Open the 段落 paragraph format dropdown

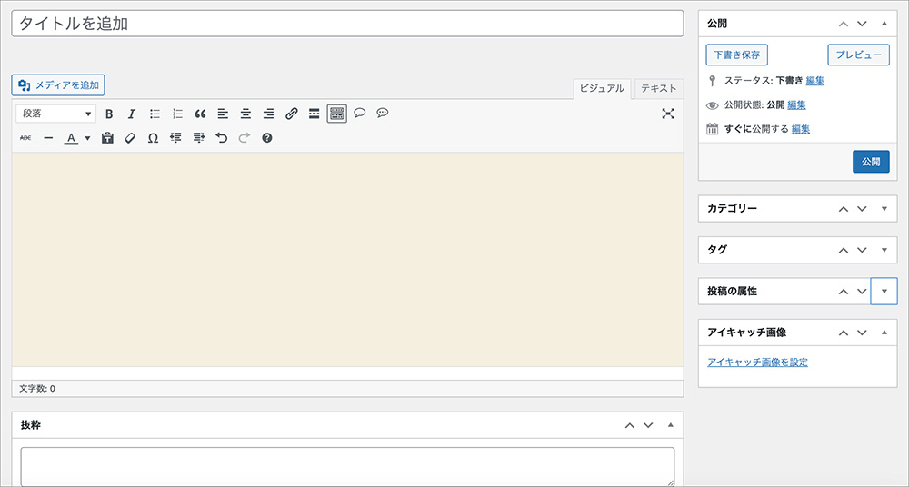[56, 114]
